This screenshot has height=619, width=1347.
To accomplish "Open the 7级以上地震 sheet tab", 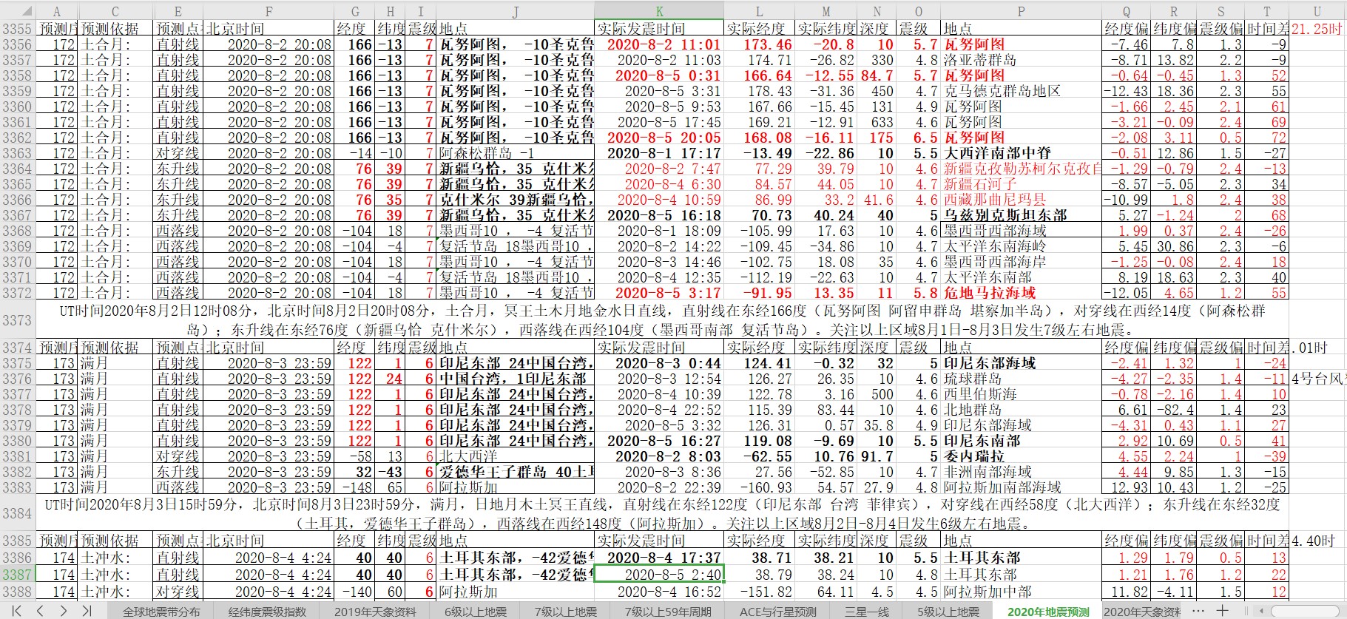I will pyautogui.click(x=566, y=612).
